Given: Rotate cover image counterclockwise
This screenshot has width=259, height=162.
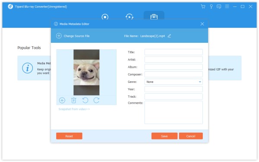Looking at the screenshot, I should [x=85, y=100].
